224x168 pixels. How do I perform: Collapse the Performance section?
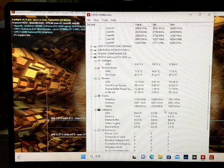[95, 130]
